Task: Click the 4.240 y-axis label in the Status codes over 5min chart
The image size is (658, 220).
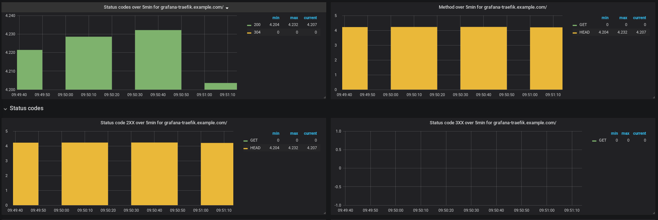Action: point(10,16)
